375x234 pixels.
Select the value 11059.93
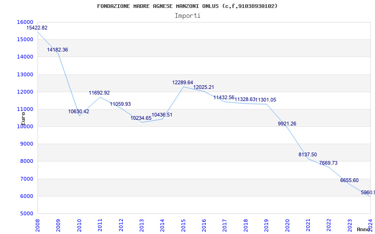tap(120, 104)
